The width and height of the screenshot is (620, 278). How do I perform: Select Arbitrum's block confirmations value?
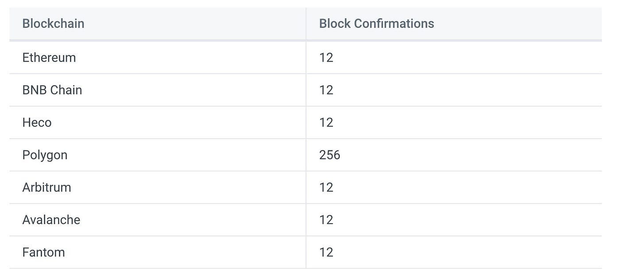tap(326, 187)
